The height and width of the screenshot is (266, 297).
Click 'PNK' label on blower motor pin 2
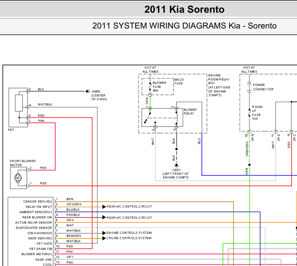pos(44,168)
